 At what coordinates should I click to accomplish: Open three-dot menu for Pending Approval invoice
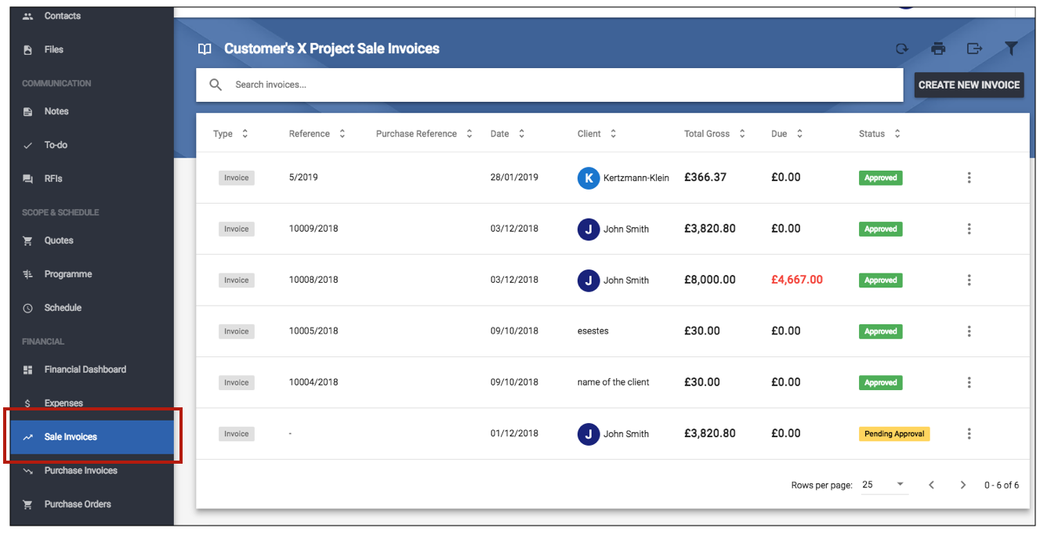click(969, 434)
